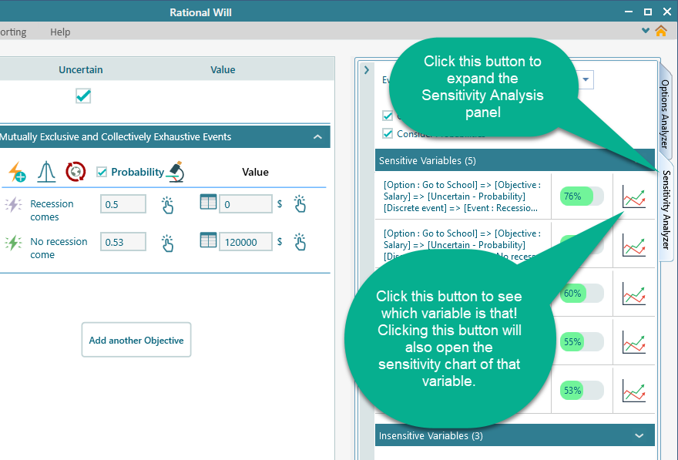678x460 pixels.
Task: Select the add event lightning icon
Action: click(18, 171)
